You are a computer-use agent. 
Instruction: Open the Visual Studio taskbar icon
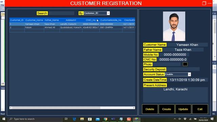pos(113,119)
